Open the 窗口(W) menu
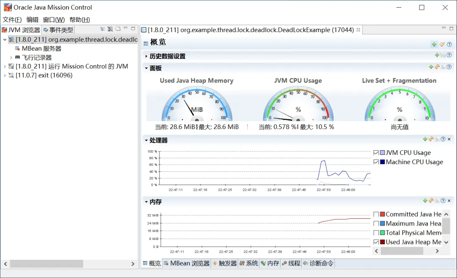Screen dimensions: 457x278 (x=54, y=19)
